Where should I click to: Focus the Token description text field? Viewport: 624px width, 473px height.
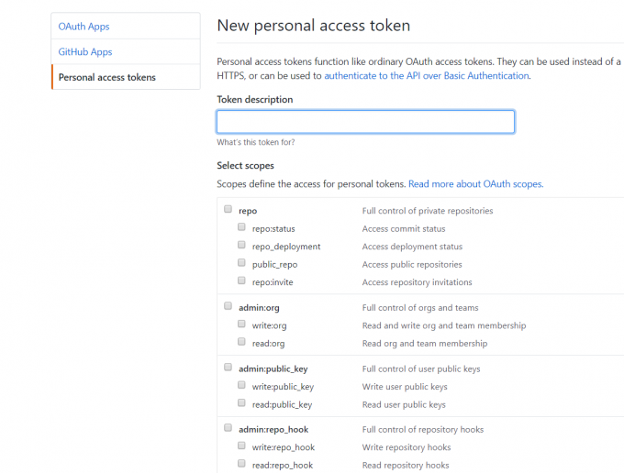(x=365, y=122)
